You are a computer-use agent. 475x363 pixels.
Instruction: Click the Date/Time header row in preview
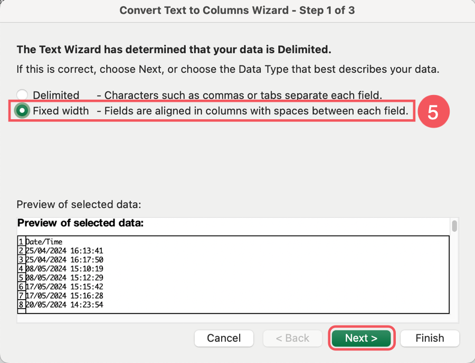point(44,242)
